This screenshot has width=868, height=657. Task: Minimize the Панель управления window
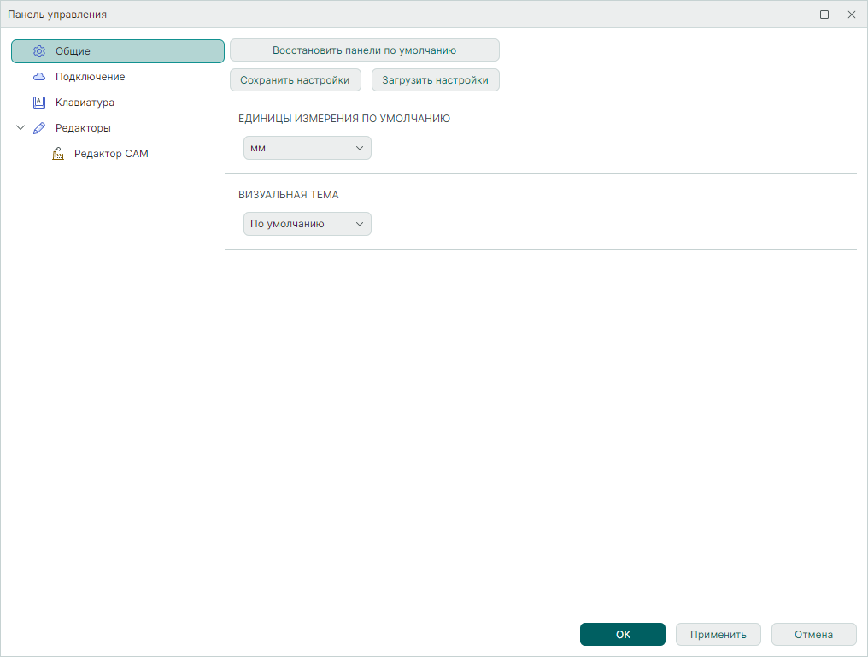point(797,15)
